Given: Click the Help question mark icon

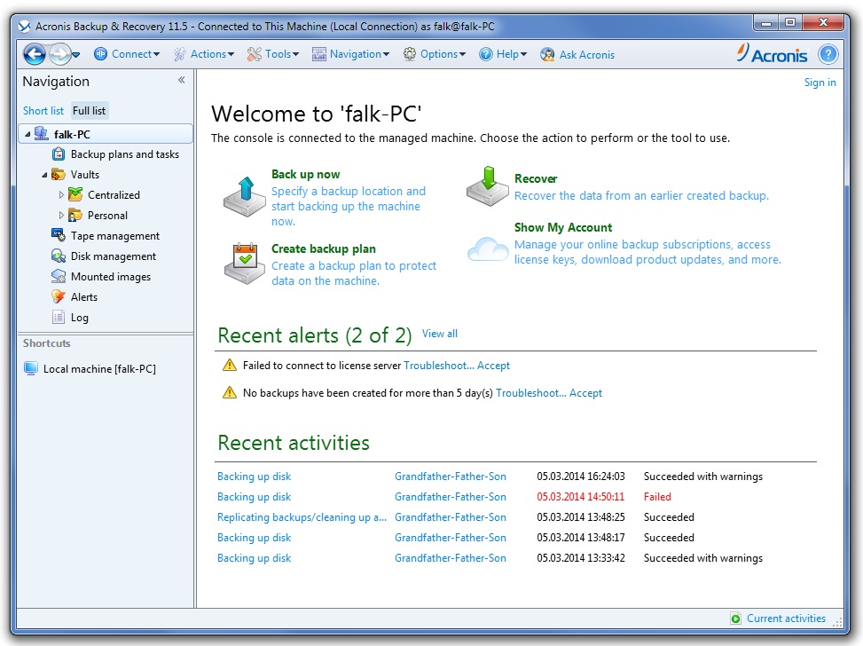Looking at the screenshot, I should point(828,54).
